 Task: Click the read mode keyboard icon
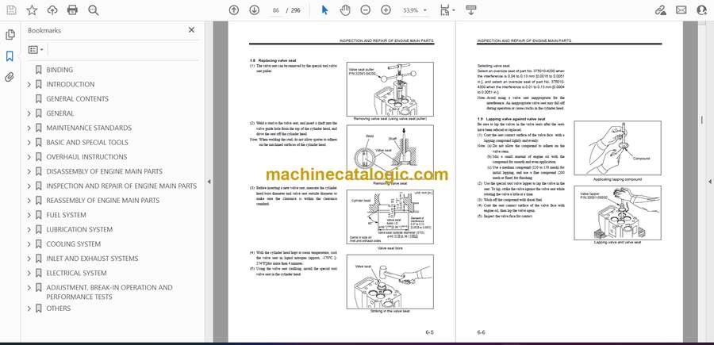[471, 10]
